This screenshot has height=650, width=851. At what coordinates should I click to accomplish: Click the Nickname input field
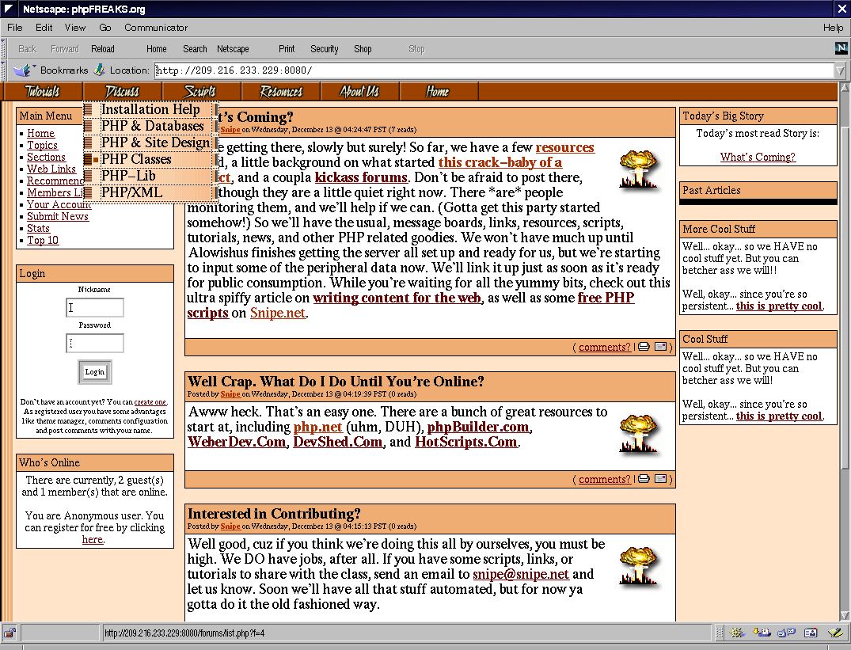95,308
